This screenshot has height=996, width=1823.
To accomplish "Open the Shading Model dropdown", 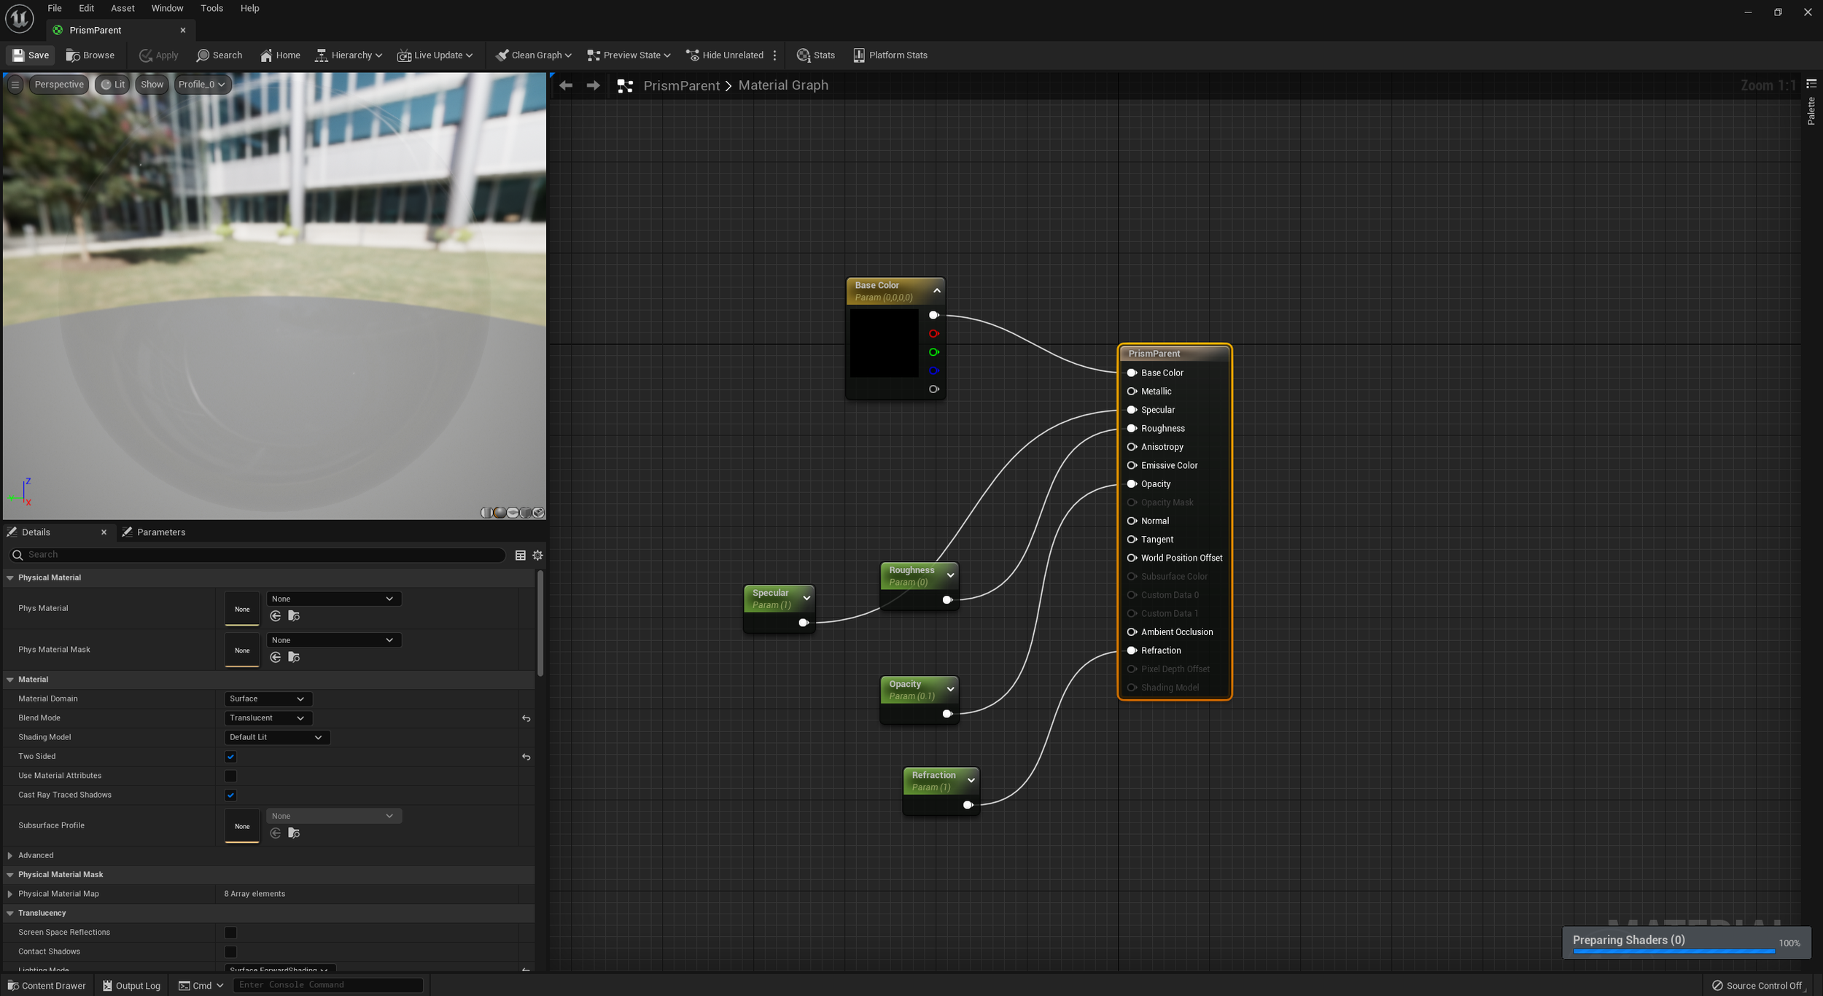I will coord(276,737).
